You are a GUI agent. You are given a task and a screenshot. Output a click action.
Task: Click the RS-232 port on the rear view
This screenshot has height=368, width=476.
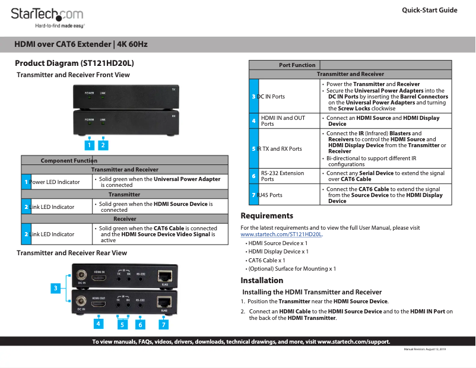point(141,279)
